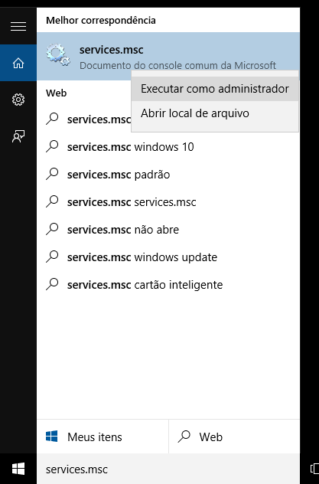Click the search box containing services.msc
This screenshot has height=484, width=319.
168,469
